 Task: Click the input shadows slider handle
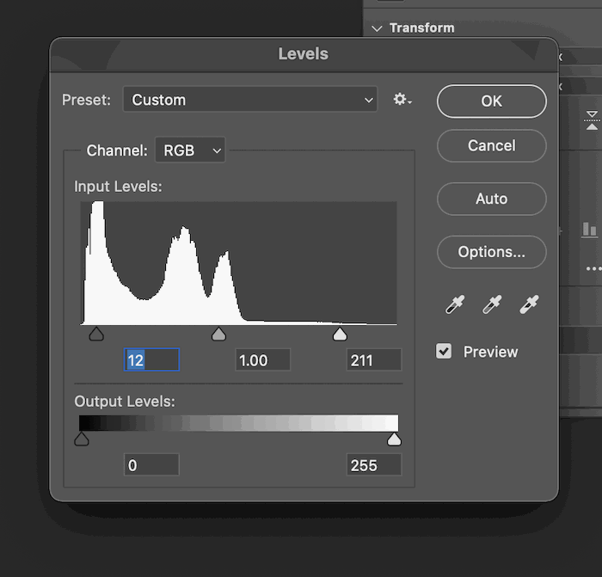[x=95, y=335]
